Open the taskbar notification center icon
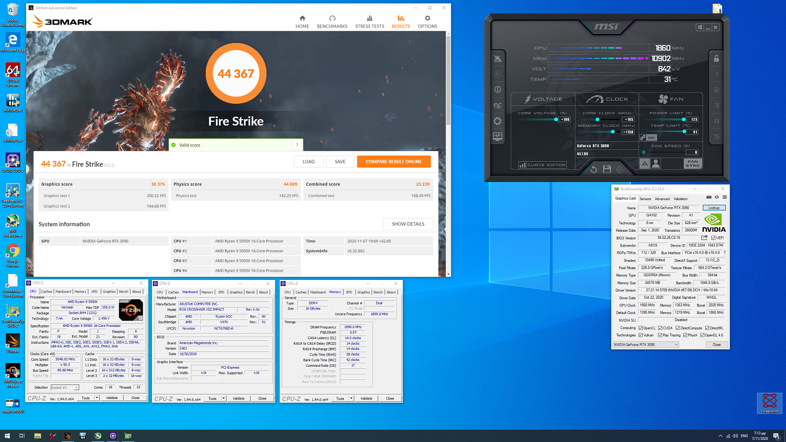The image size is (786, 442). (776, 436)
